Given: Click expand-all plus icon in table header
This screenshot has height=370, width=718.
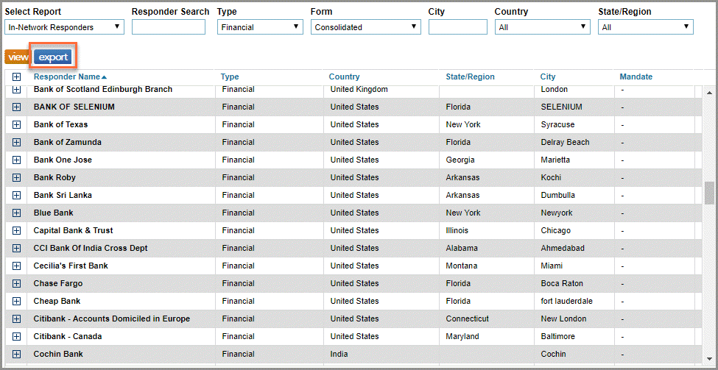Looking at the screenshot, I should point(16,77).
